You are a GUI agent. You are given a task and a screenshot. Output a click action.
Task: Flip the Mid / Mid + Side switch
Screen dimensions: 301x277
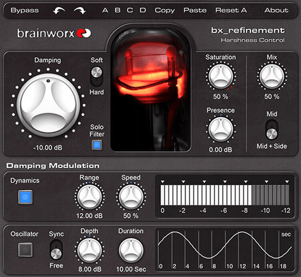(x=272, y=129)
